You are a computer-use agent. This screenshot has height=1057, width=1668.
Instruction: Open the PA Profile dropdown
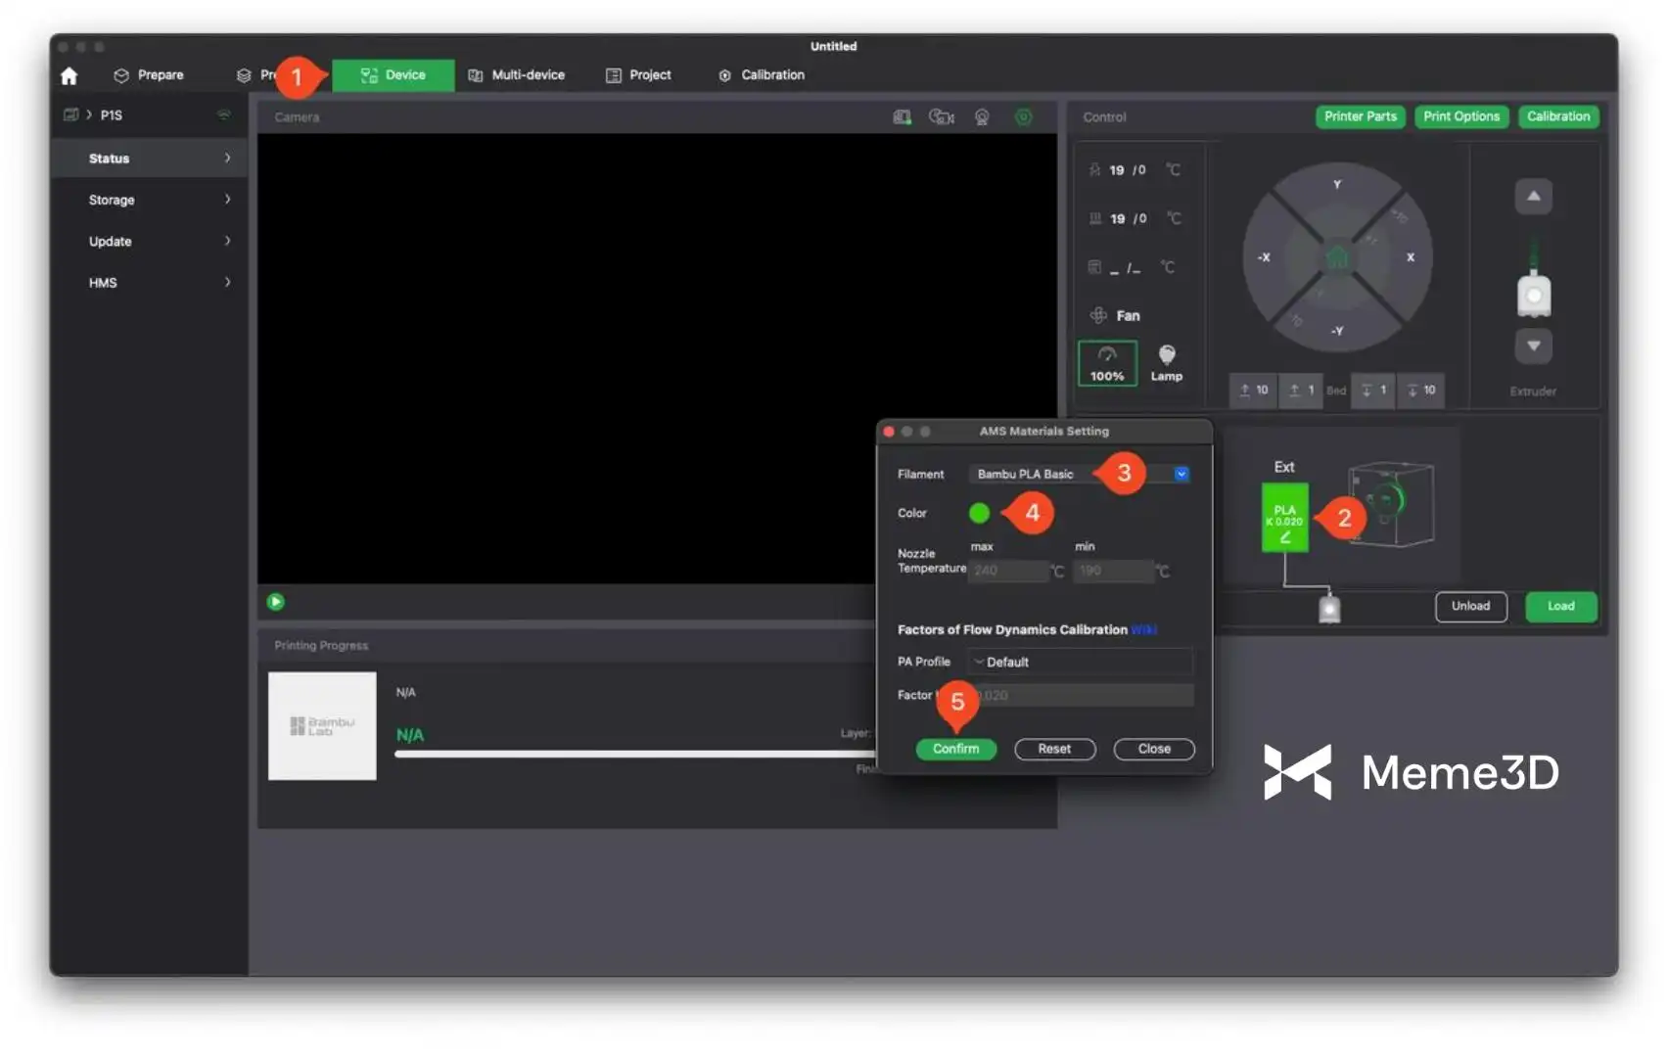tap(1080, 663)
